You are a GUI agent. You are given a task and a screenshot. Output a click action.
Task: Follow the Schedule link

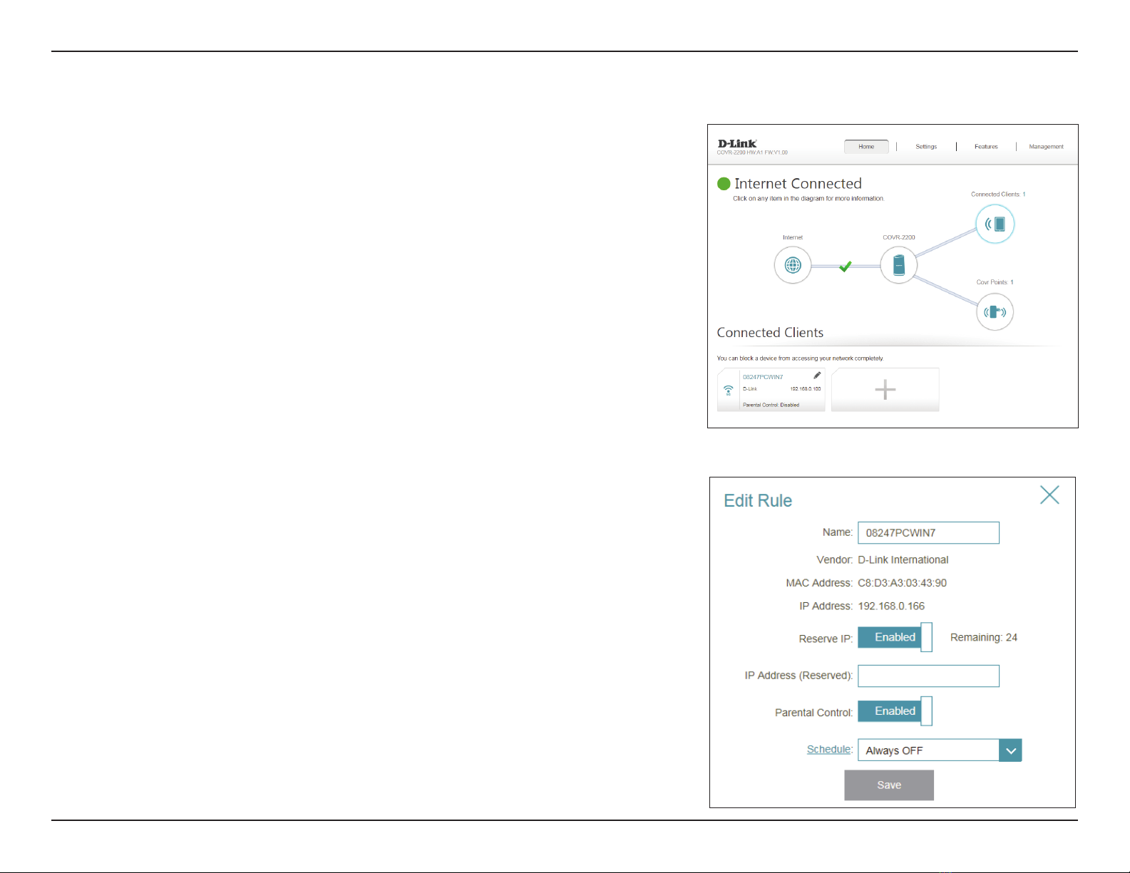tap(828, 749)
